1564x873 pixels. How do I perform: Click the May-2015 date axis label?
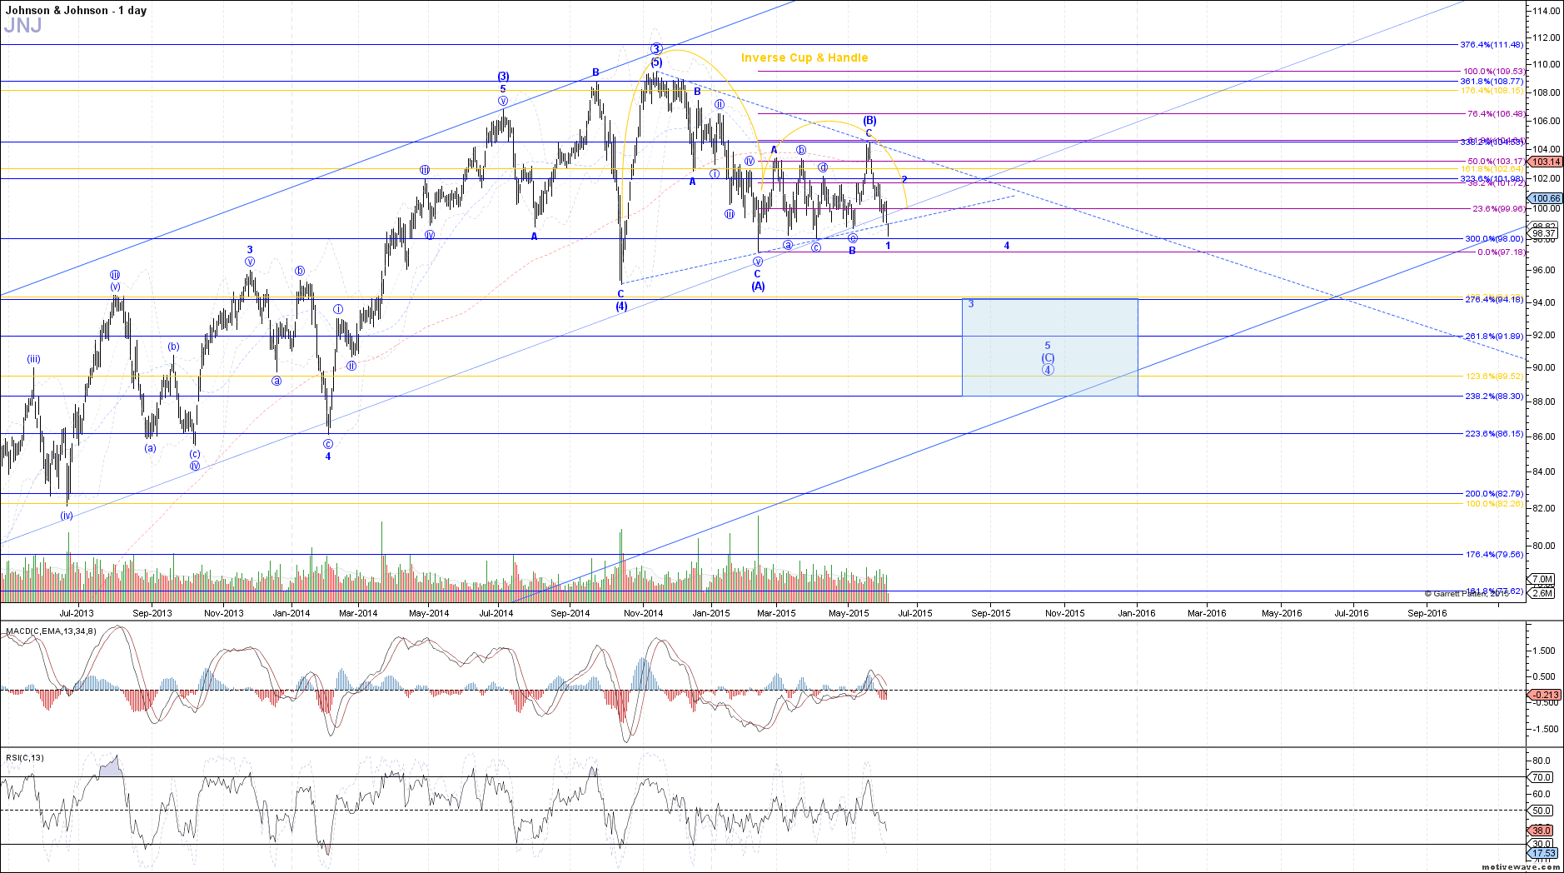pyautogui.click(x=849, y=613)
